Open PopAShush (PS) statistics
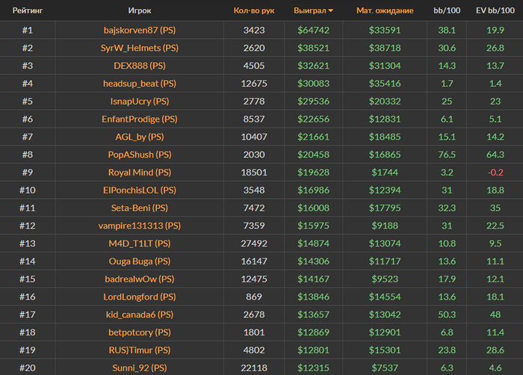 pyautogui.click(x=140, y=155)
